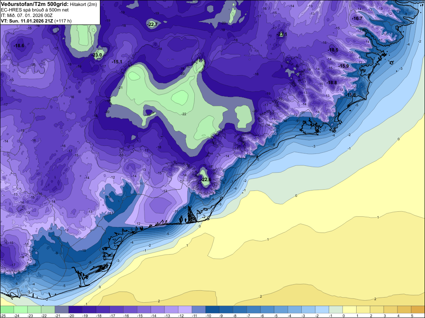The height and width of the screenshot is (318, 425).
Task: Click the bold temperature value -18.6
Action: pos(19,45)
